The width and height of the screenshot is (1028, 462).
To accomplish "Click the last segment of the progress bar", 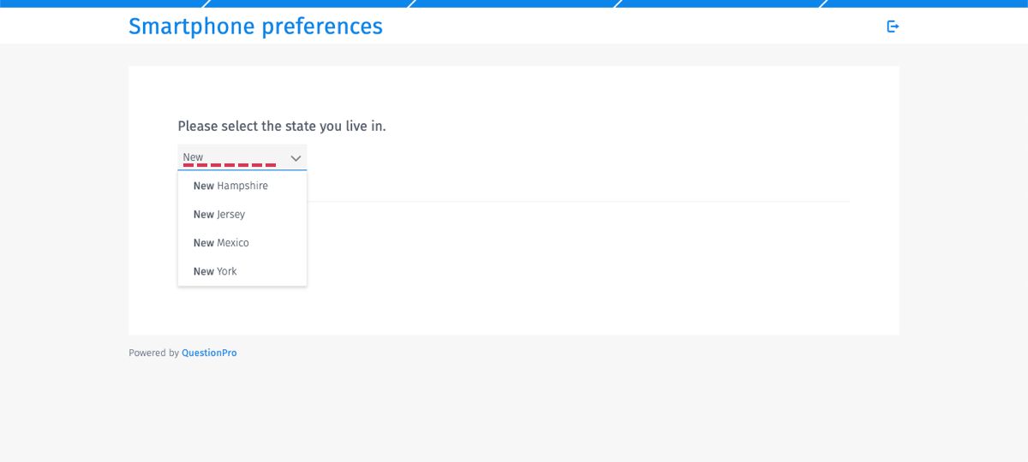I will 925,3.
